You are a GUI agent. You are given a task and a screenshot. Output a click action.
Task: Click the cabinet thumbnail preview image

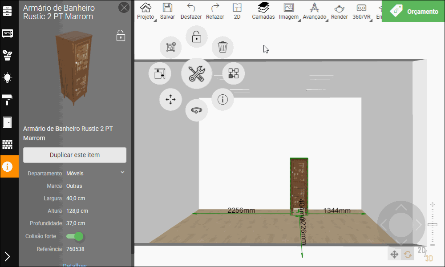pyautogui.click(x=74, y=68)
